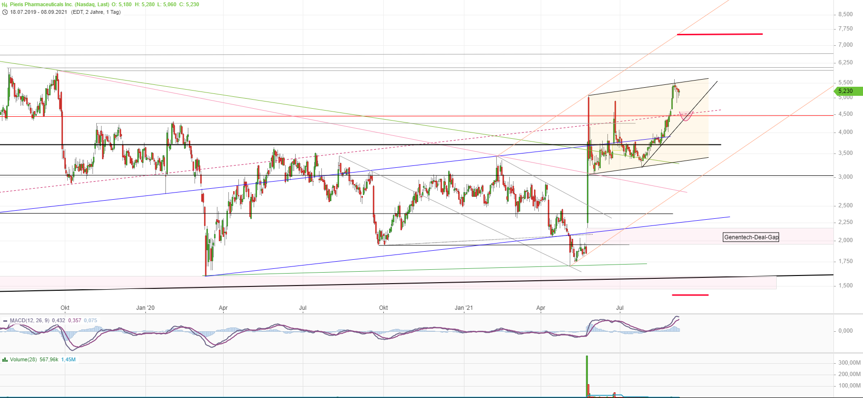
Task: Click the Volume indicator bar icon
Action: pyautogui.click(x=5, y=360)
